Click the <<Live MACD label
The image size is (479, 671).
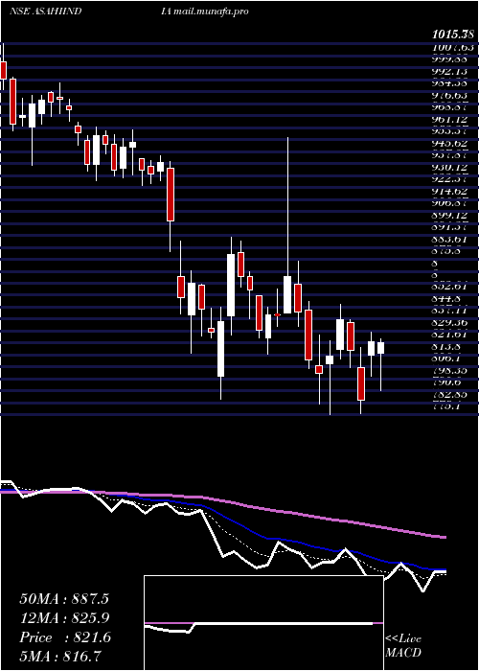[x=403, y=646]
